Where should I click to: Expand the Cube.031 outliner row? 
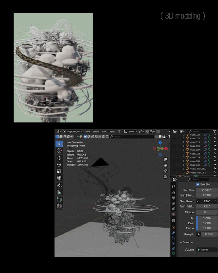pos(184,165)
